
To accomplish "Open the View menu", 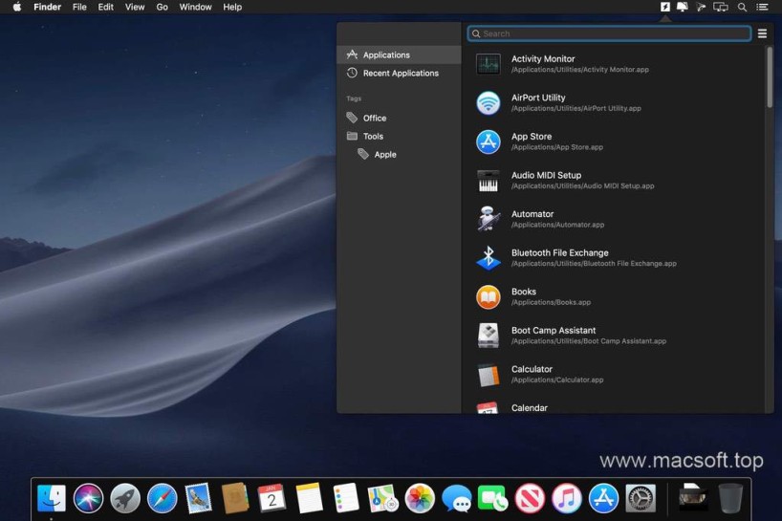I will (x=135, y=7).
